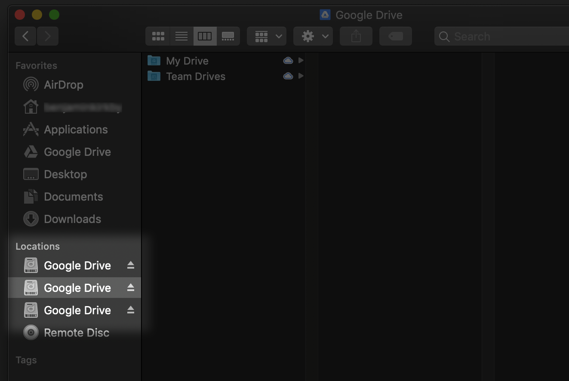Click into the Search field

tap(501, 37)
